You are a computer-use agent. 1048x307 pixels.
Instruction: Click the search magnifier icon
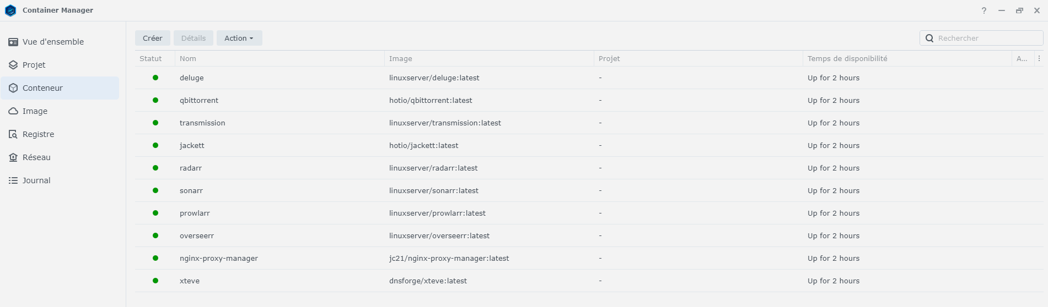pos(929,38)
